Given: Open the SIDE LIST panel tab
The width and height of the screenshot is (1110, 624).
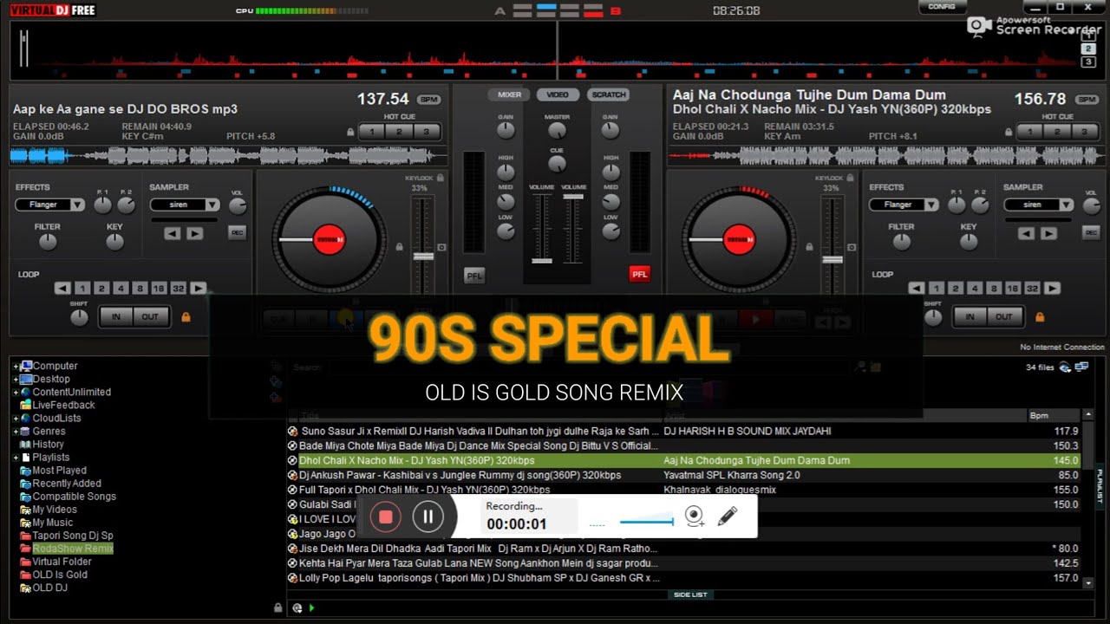Looking at the screenshot, I should click(x=690, y=595).
